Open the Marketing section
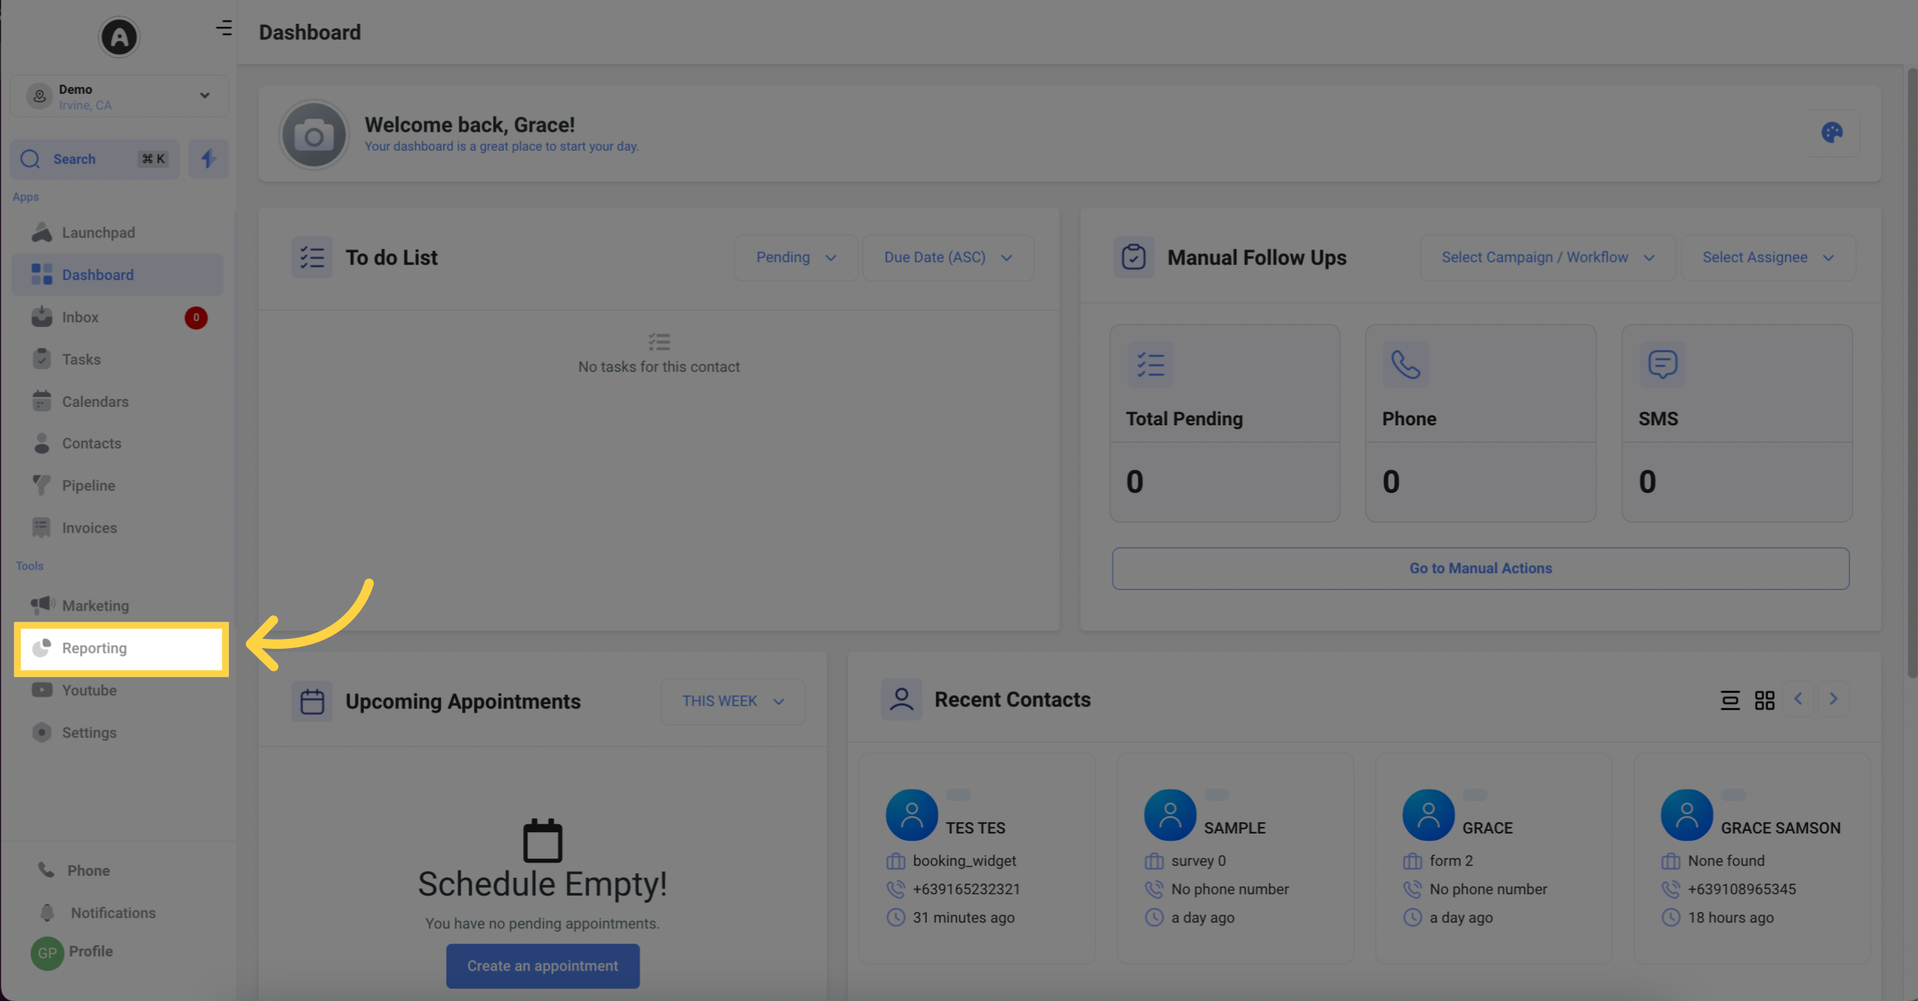 (x=95, y=605)
